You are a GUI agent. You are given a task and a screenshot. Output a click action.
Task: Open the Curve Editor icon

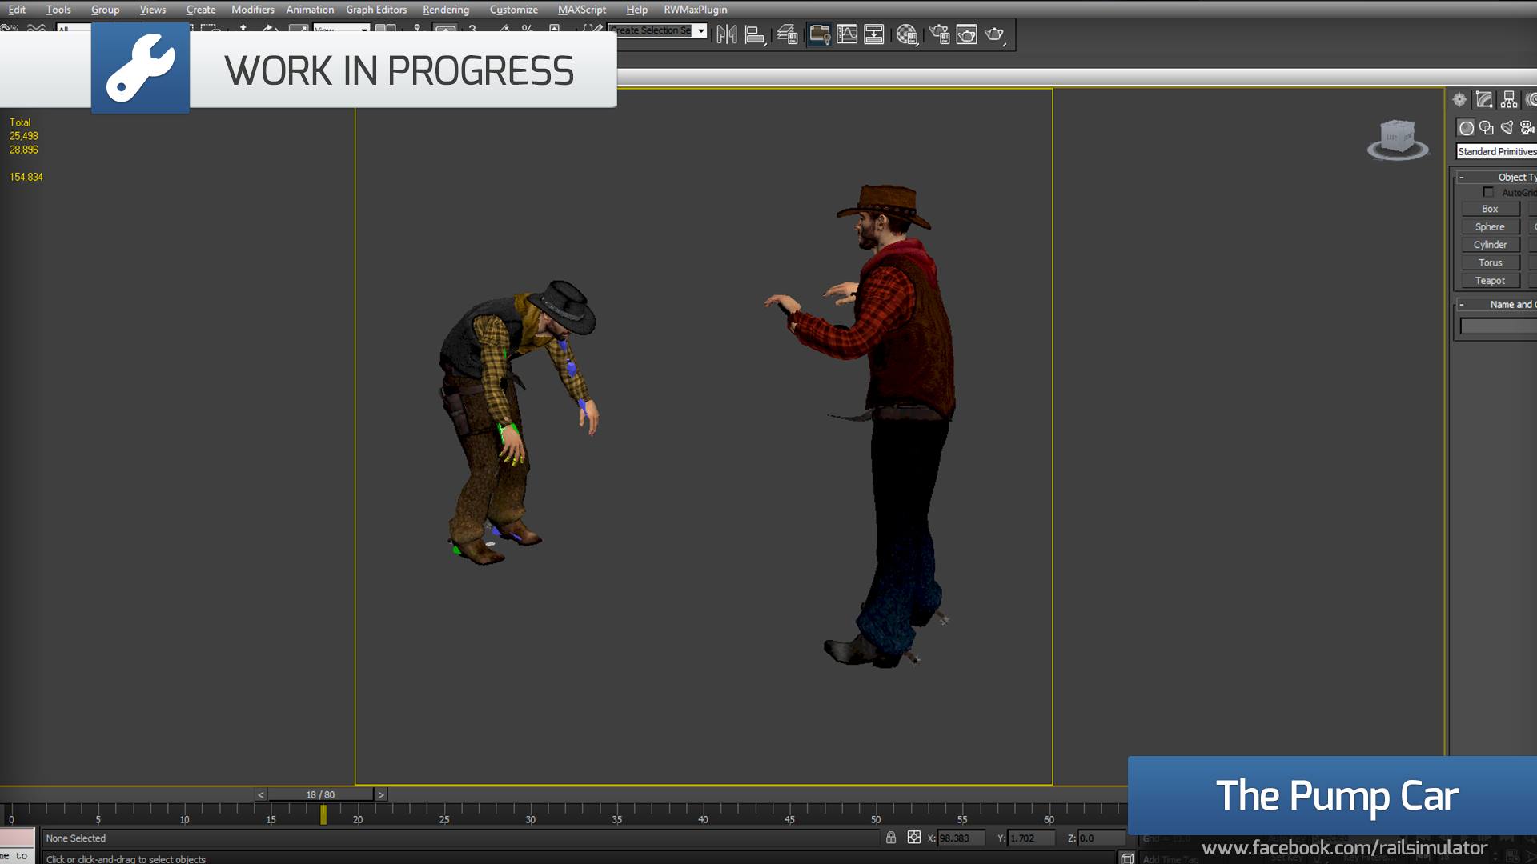[x=847, y=34]
